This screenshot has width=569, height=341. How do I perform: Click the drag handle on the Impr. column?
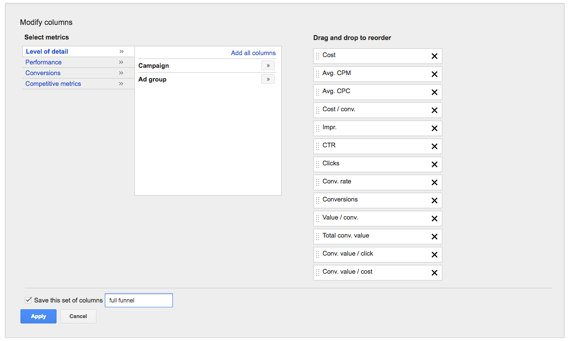coord(318,128)
